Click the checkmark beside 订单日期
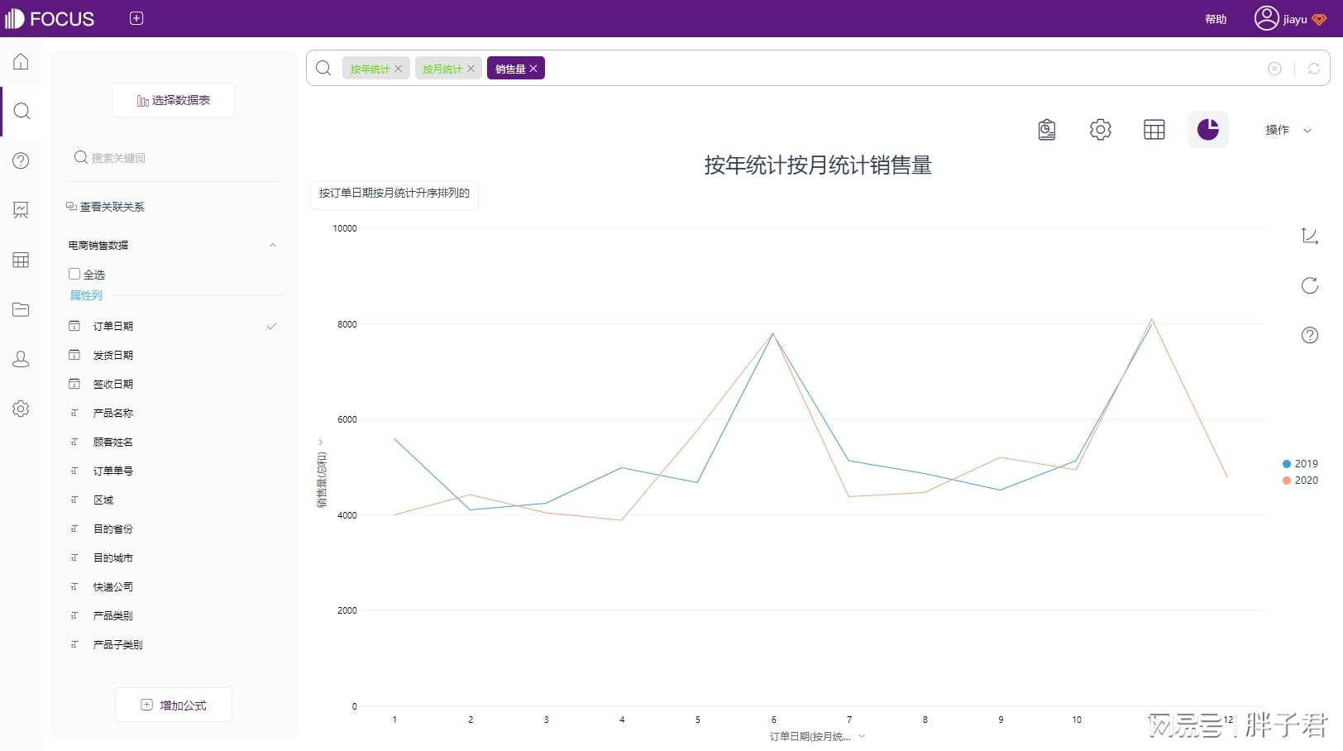 pyautogui.click(x=271, y=326)
